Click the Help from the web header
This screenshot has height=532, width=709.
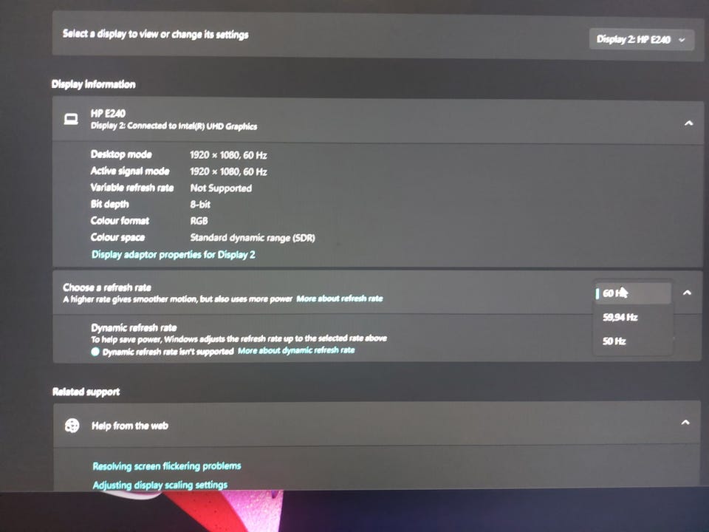pyautogui.click(x=130, y=426)
